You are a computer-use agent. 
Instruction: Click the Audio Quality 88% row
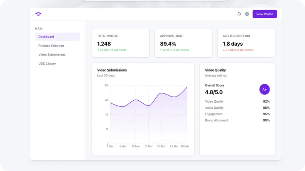[237, 108]
